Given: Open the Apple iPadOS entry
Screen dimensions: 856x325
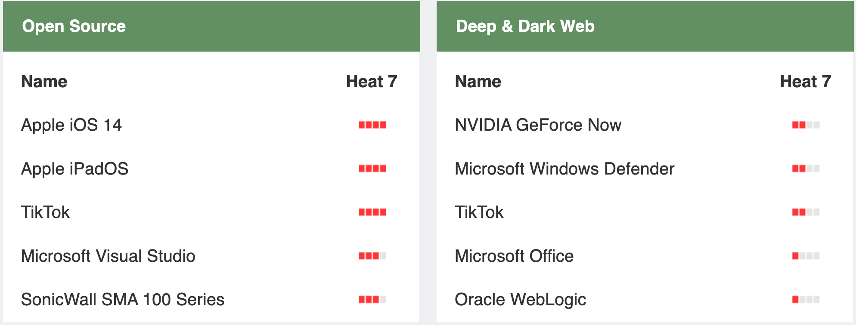Looking at the screenshot, I should (74, 169).
